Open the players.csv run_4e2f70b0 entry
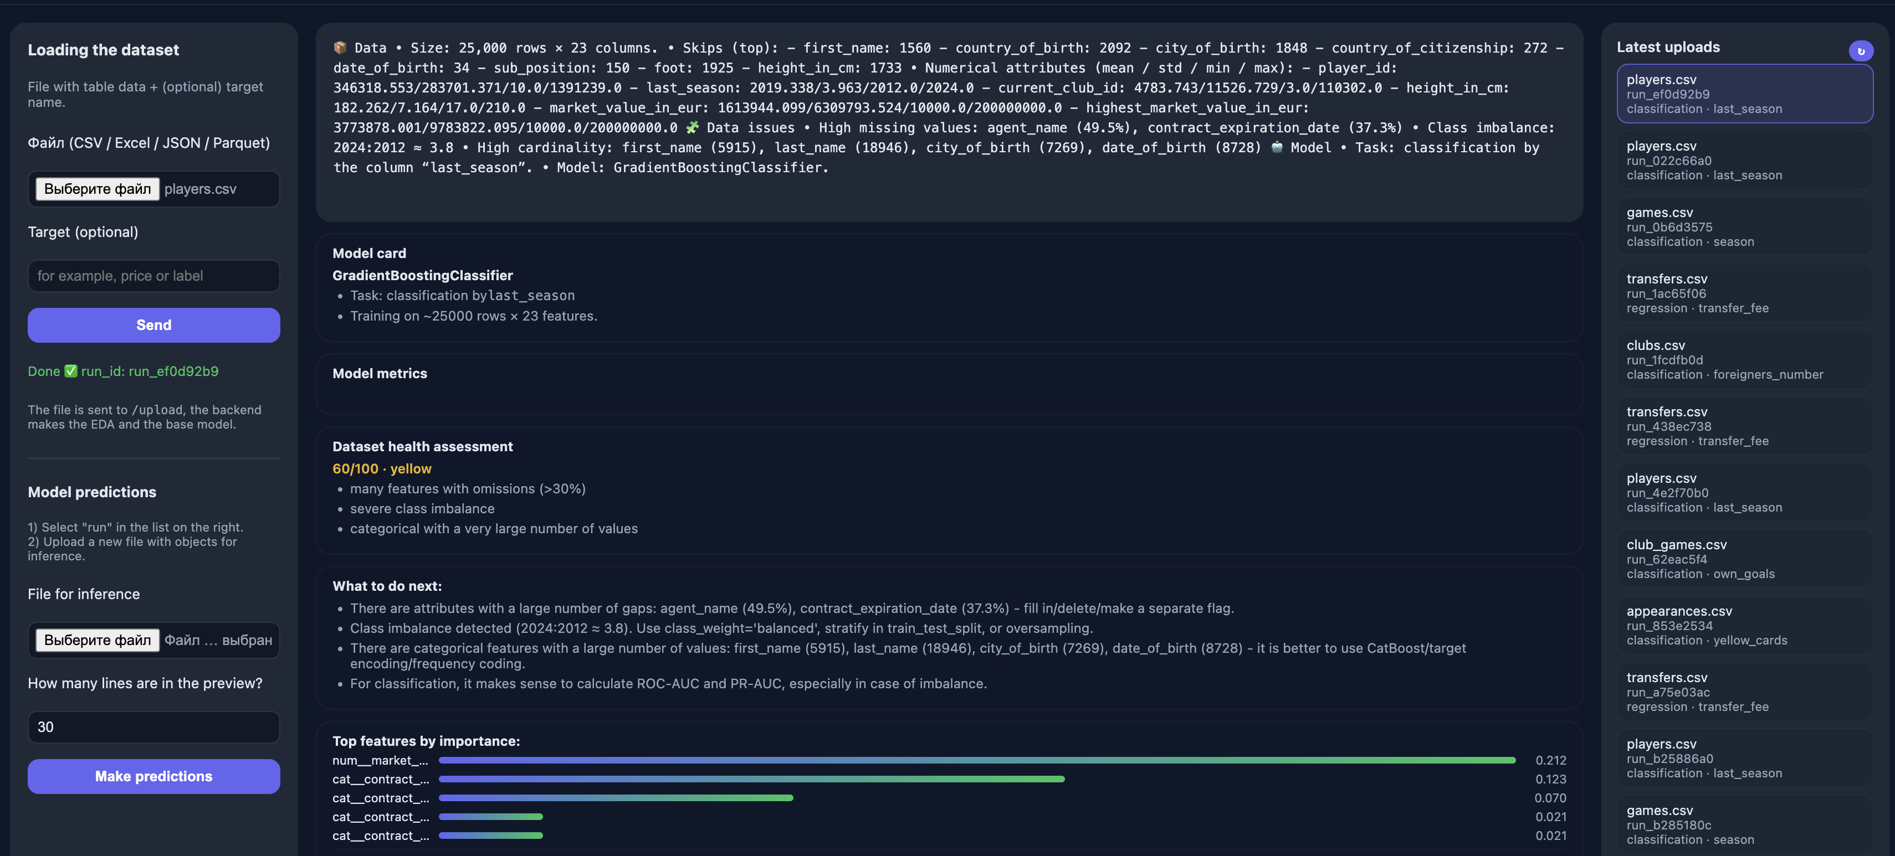This screenshot has height=856, width=1895. tap(1744, 492)
